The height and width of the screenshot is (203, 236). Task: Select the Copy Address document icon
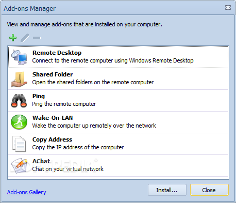tap(19, 144)
